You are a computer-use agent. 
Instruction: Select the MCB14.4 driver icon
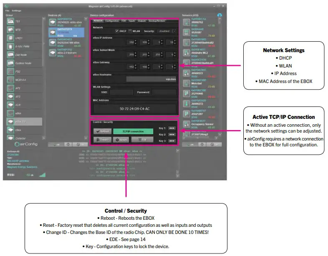pos(10,80)
